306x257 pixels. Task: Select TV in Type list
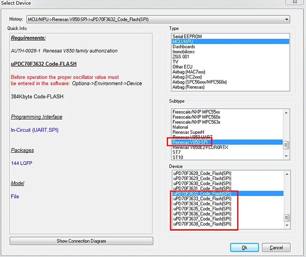[x=230, y=62]
